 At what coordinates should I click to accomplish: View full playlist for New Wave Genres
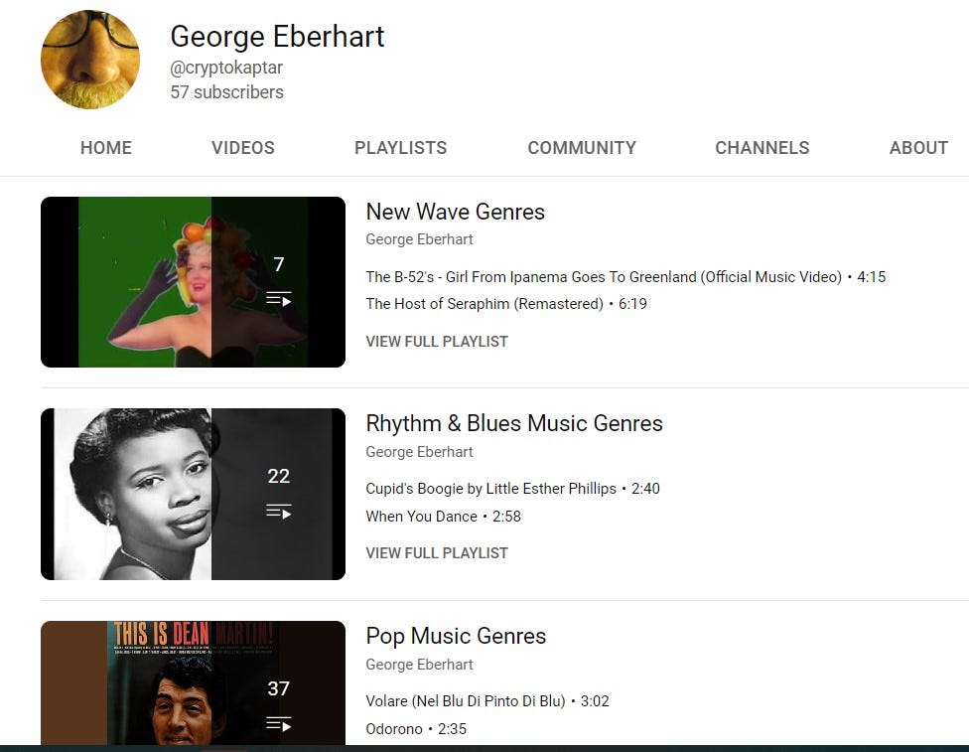(x=437, y=341)
